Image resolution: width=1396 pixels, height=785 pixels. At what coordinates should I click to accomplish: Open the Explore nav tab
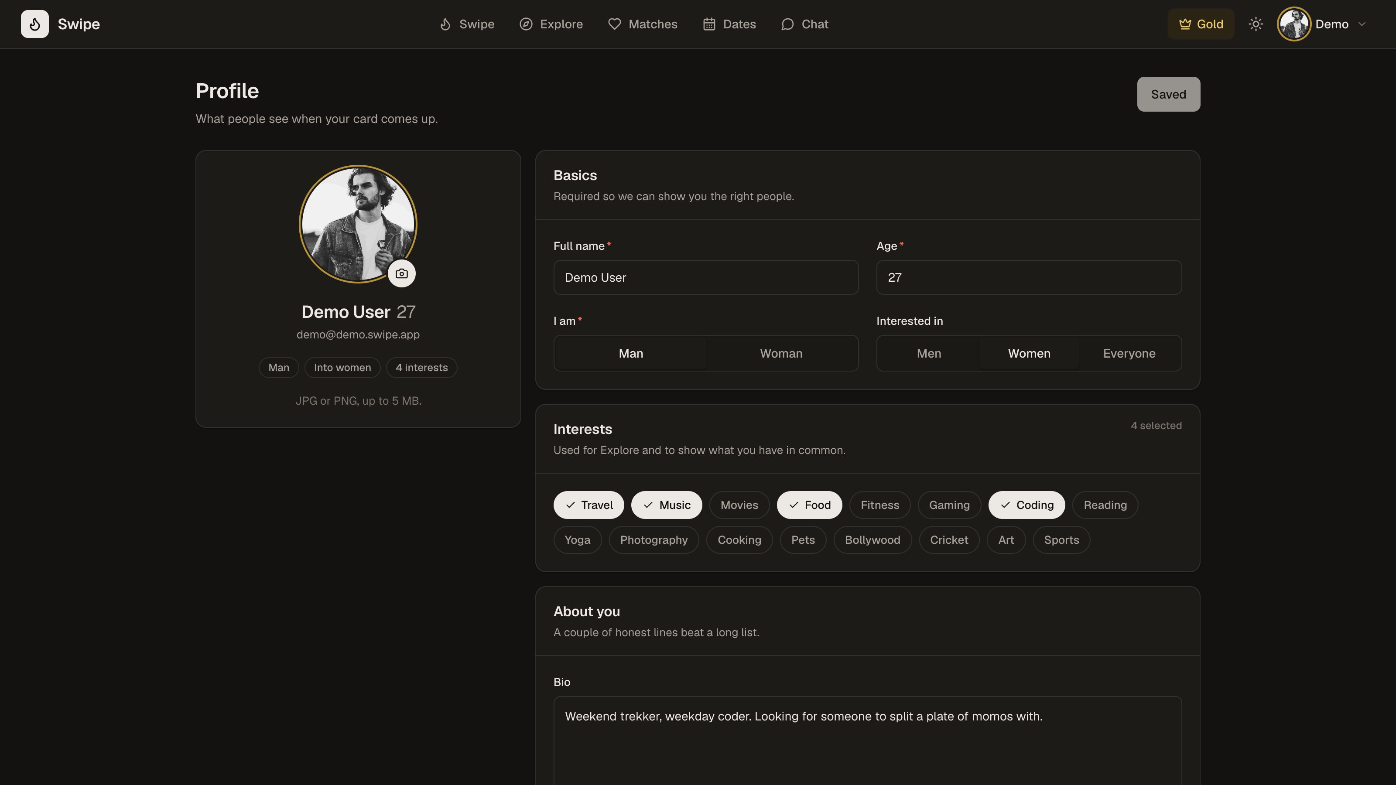click(x=551, y=24)
